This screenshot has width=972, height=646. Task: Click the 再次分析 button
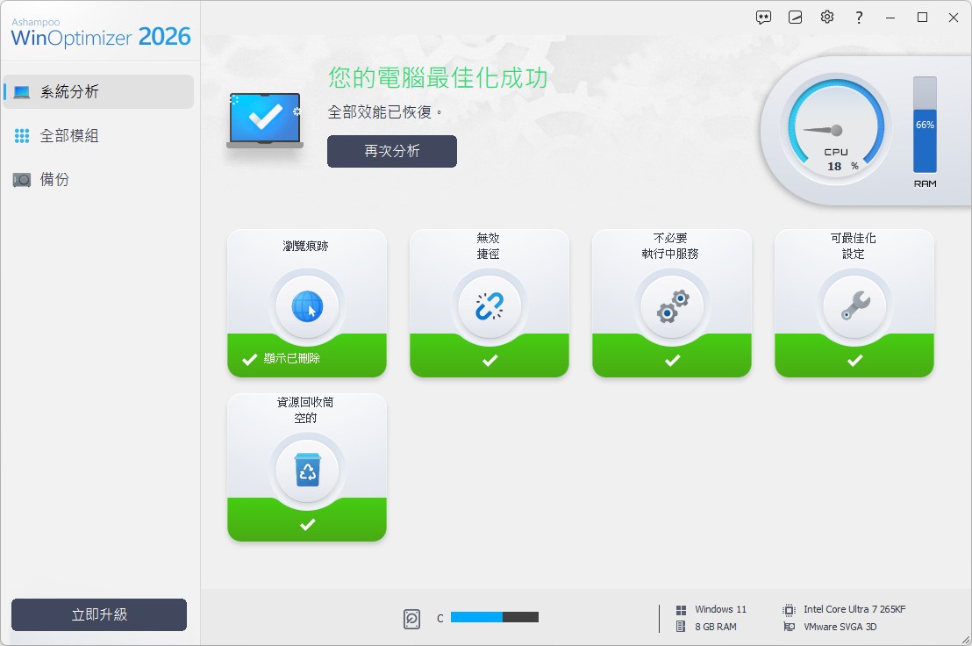pyautogui.click(x=392, y=151)
